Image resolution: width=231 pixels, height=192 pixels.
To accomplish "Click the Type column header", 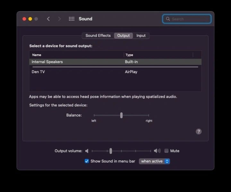I will [129, 55].
